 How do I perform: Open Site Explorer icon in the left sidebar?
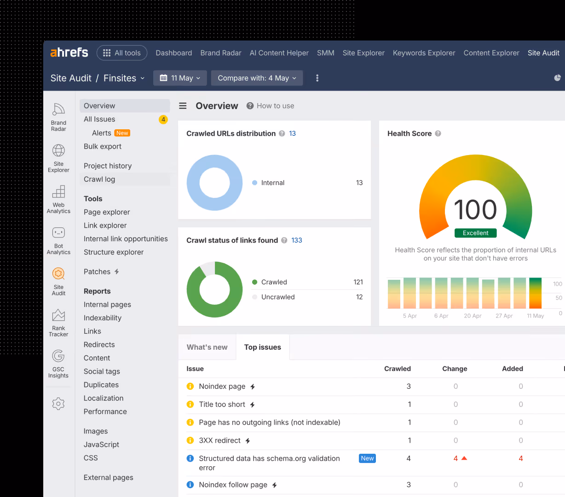(58, 158)
